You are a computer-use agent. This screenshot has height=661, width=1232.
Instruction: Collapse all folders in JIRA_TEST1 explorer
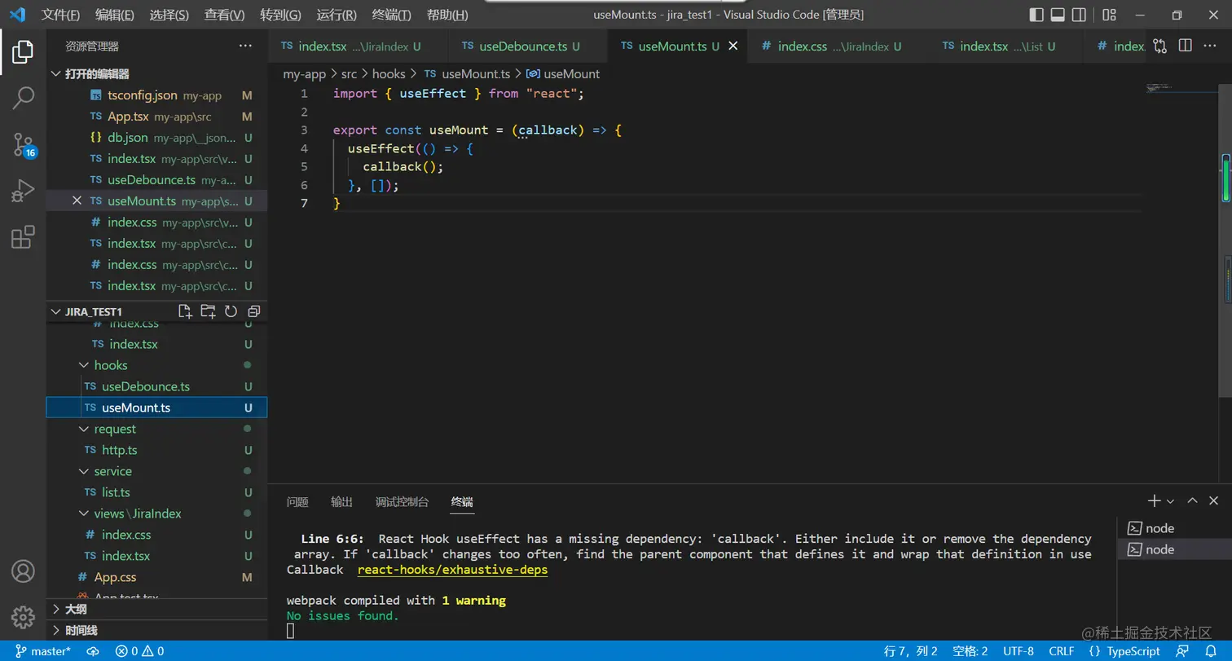[253, 311]
